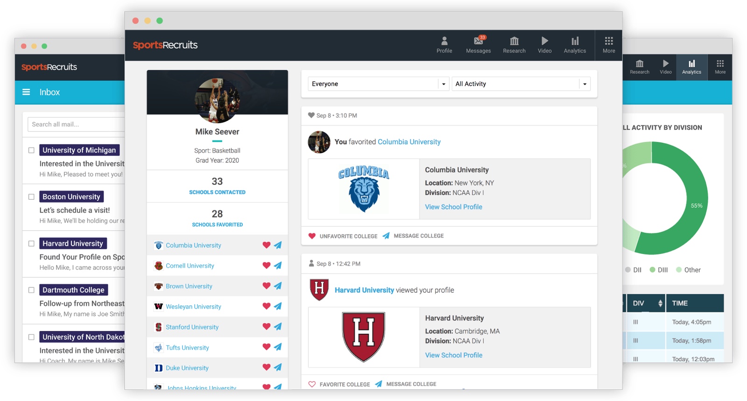Click the Schools Contacted stat
Image resolution: width=747 pixels, height=401 pixels.
click(x=217, y=186)
